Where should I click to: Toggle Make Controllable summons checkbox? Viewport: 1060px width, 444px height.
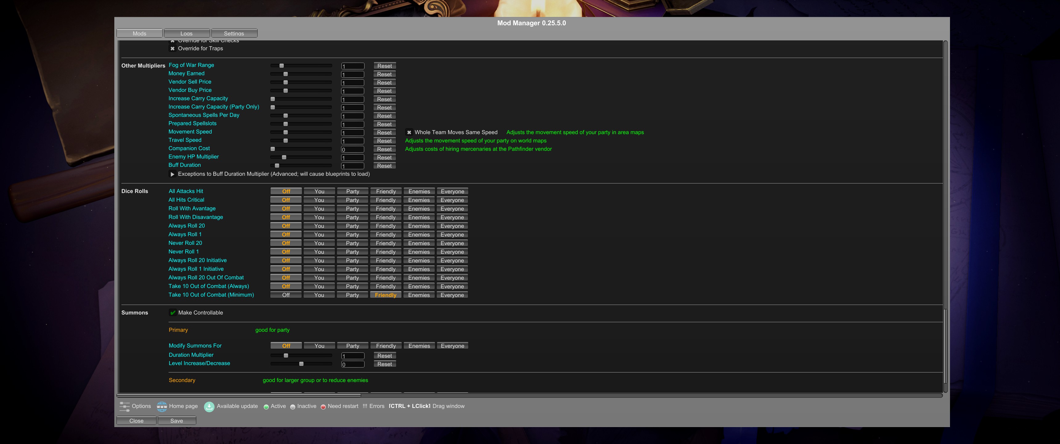pos(173,313)
